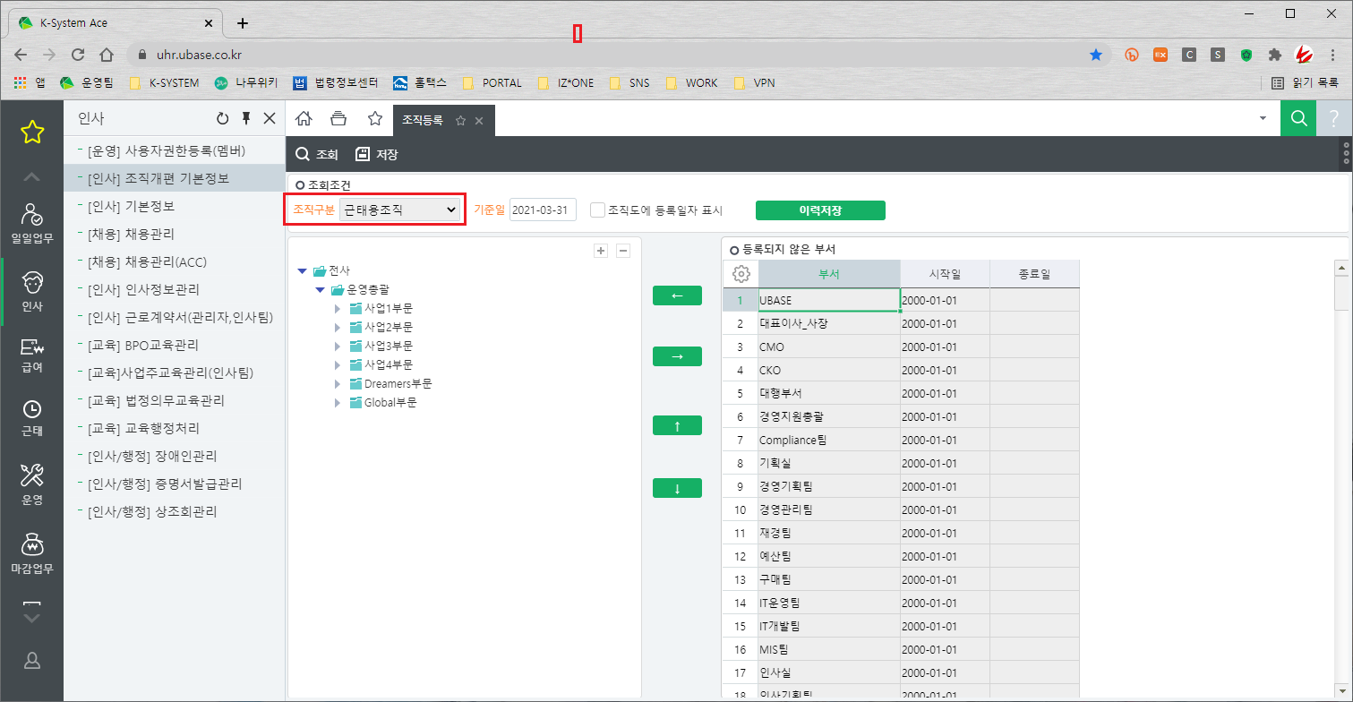
Task: Bookmark 조직등록 tab with star
Action: 460,120
